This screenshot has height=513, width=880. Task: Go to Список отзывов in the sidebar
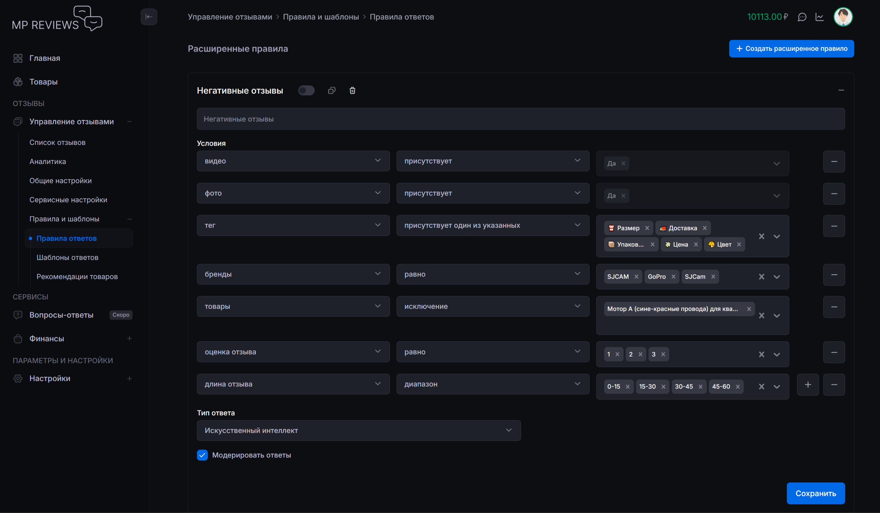coord(57,142)
